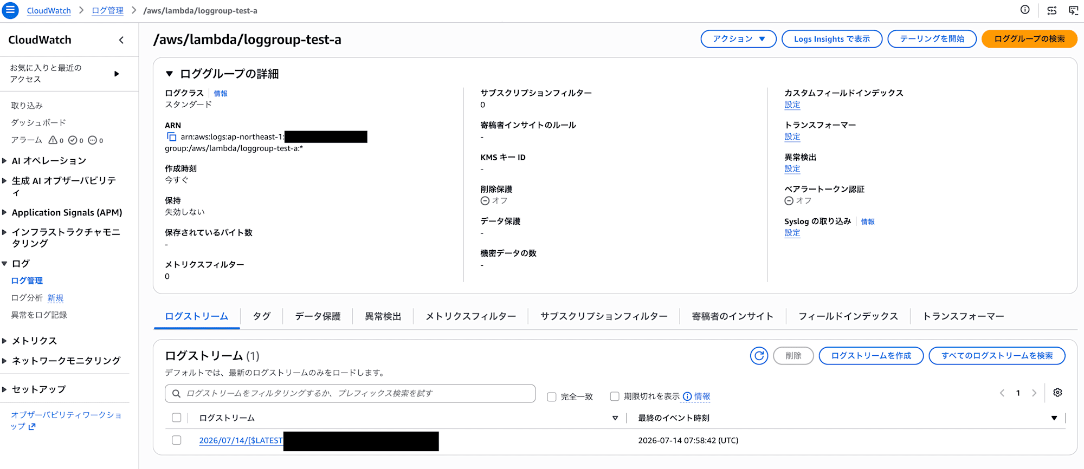1084x469 pixels.
Task: Go to the previous page arrow
Action: coord(1002,393)
